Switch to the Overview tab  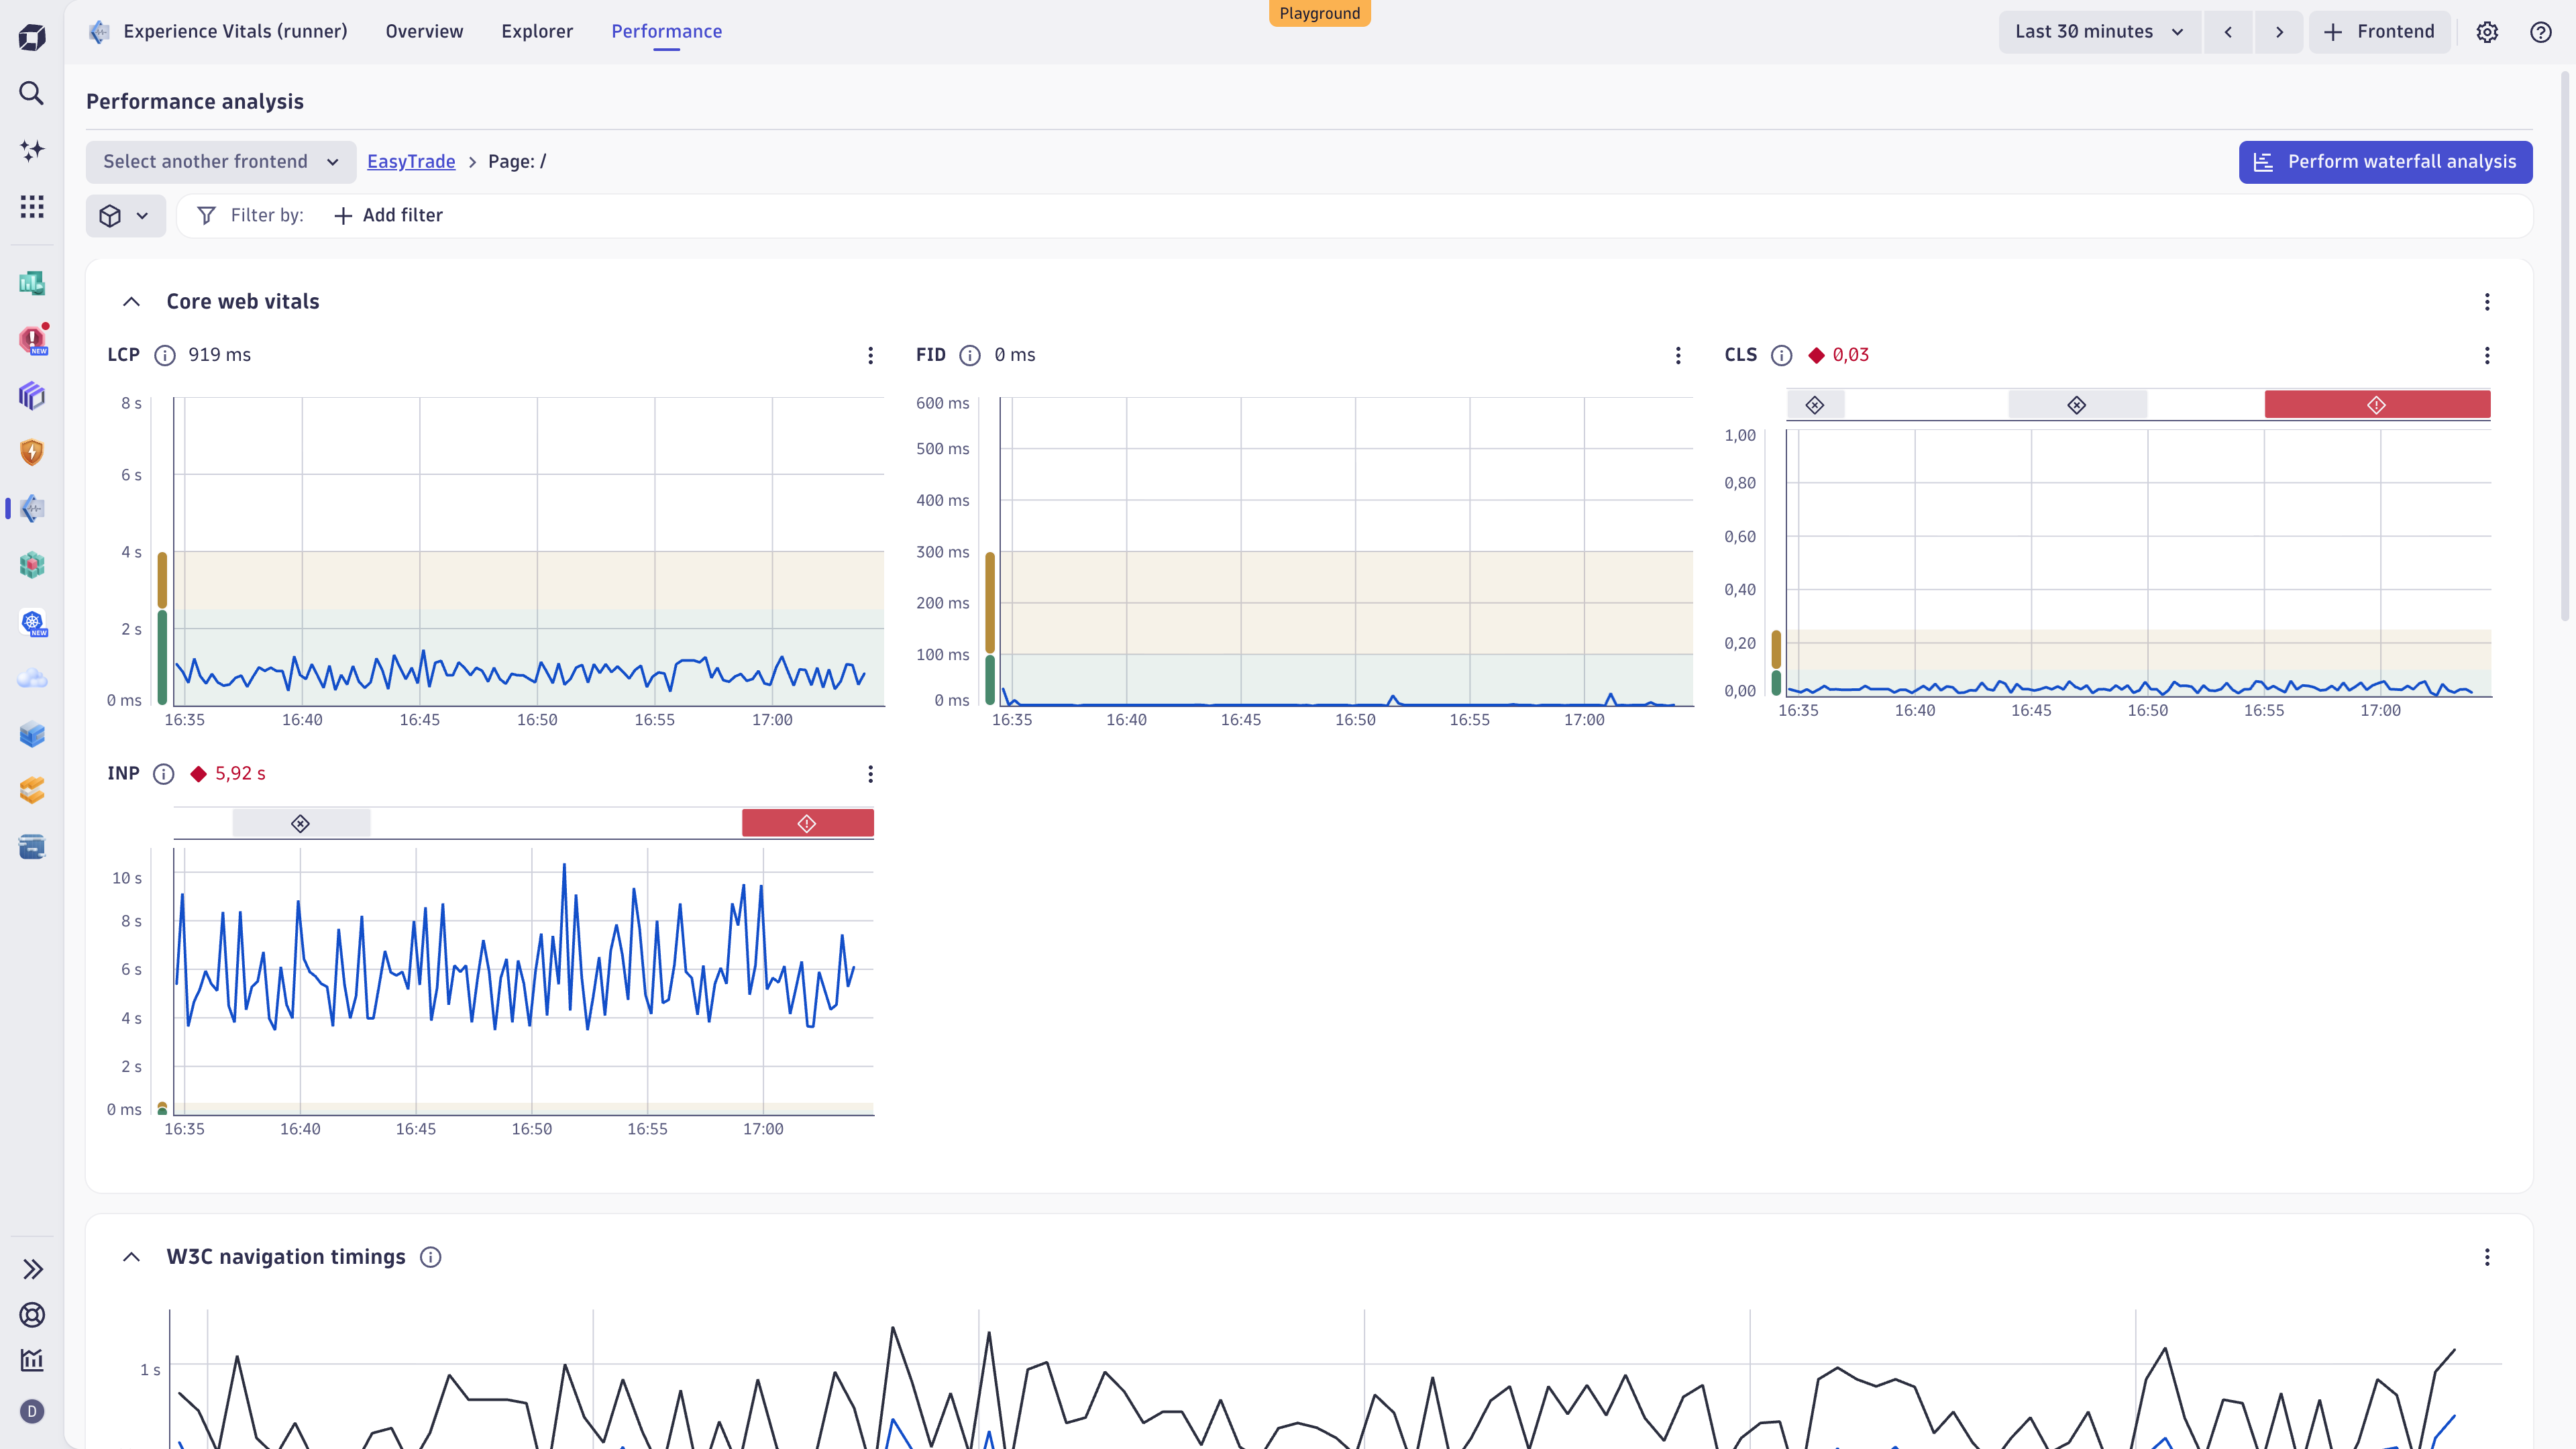click(423, 31)
